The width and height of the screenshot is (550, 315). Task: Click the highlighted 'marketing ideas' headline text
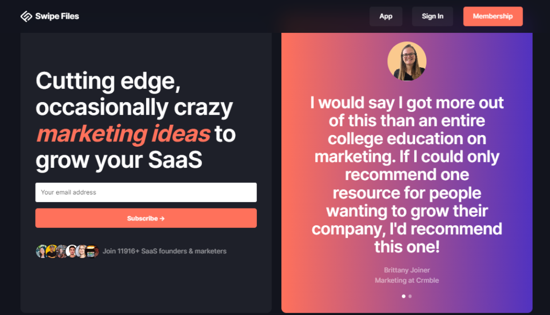coord(123,134)
